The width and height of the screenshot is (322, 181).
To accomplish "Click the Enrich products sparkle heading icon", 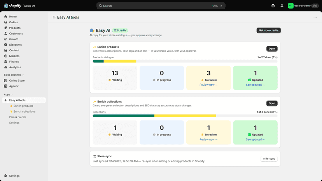I will click(x=94, y=47).
